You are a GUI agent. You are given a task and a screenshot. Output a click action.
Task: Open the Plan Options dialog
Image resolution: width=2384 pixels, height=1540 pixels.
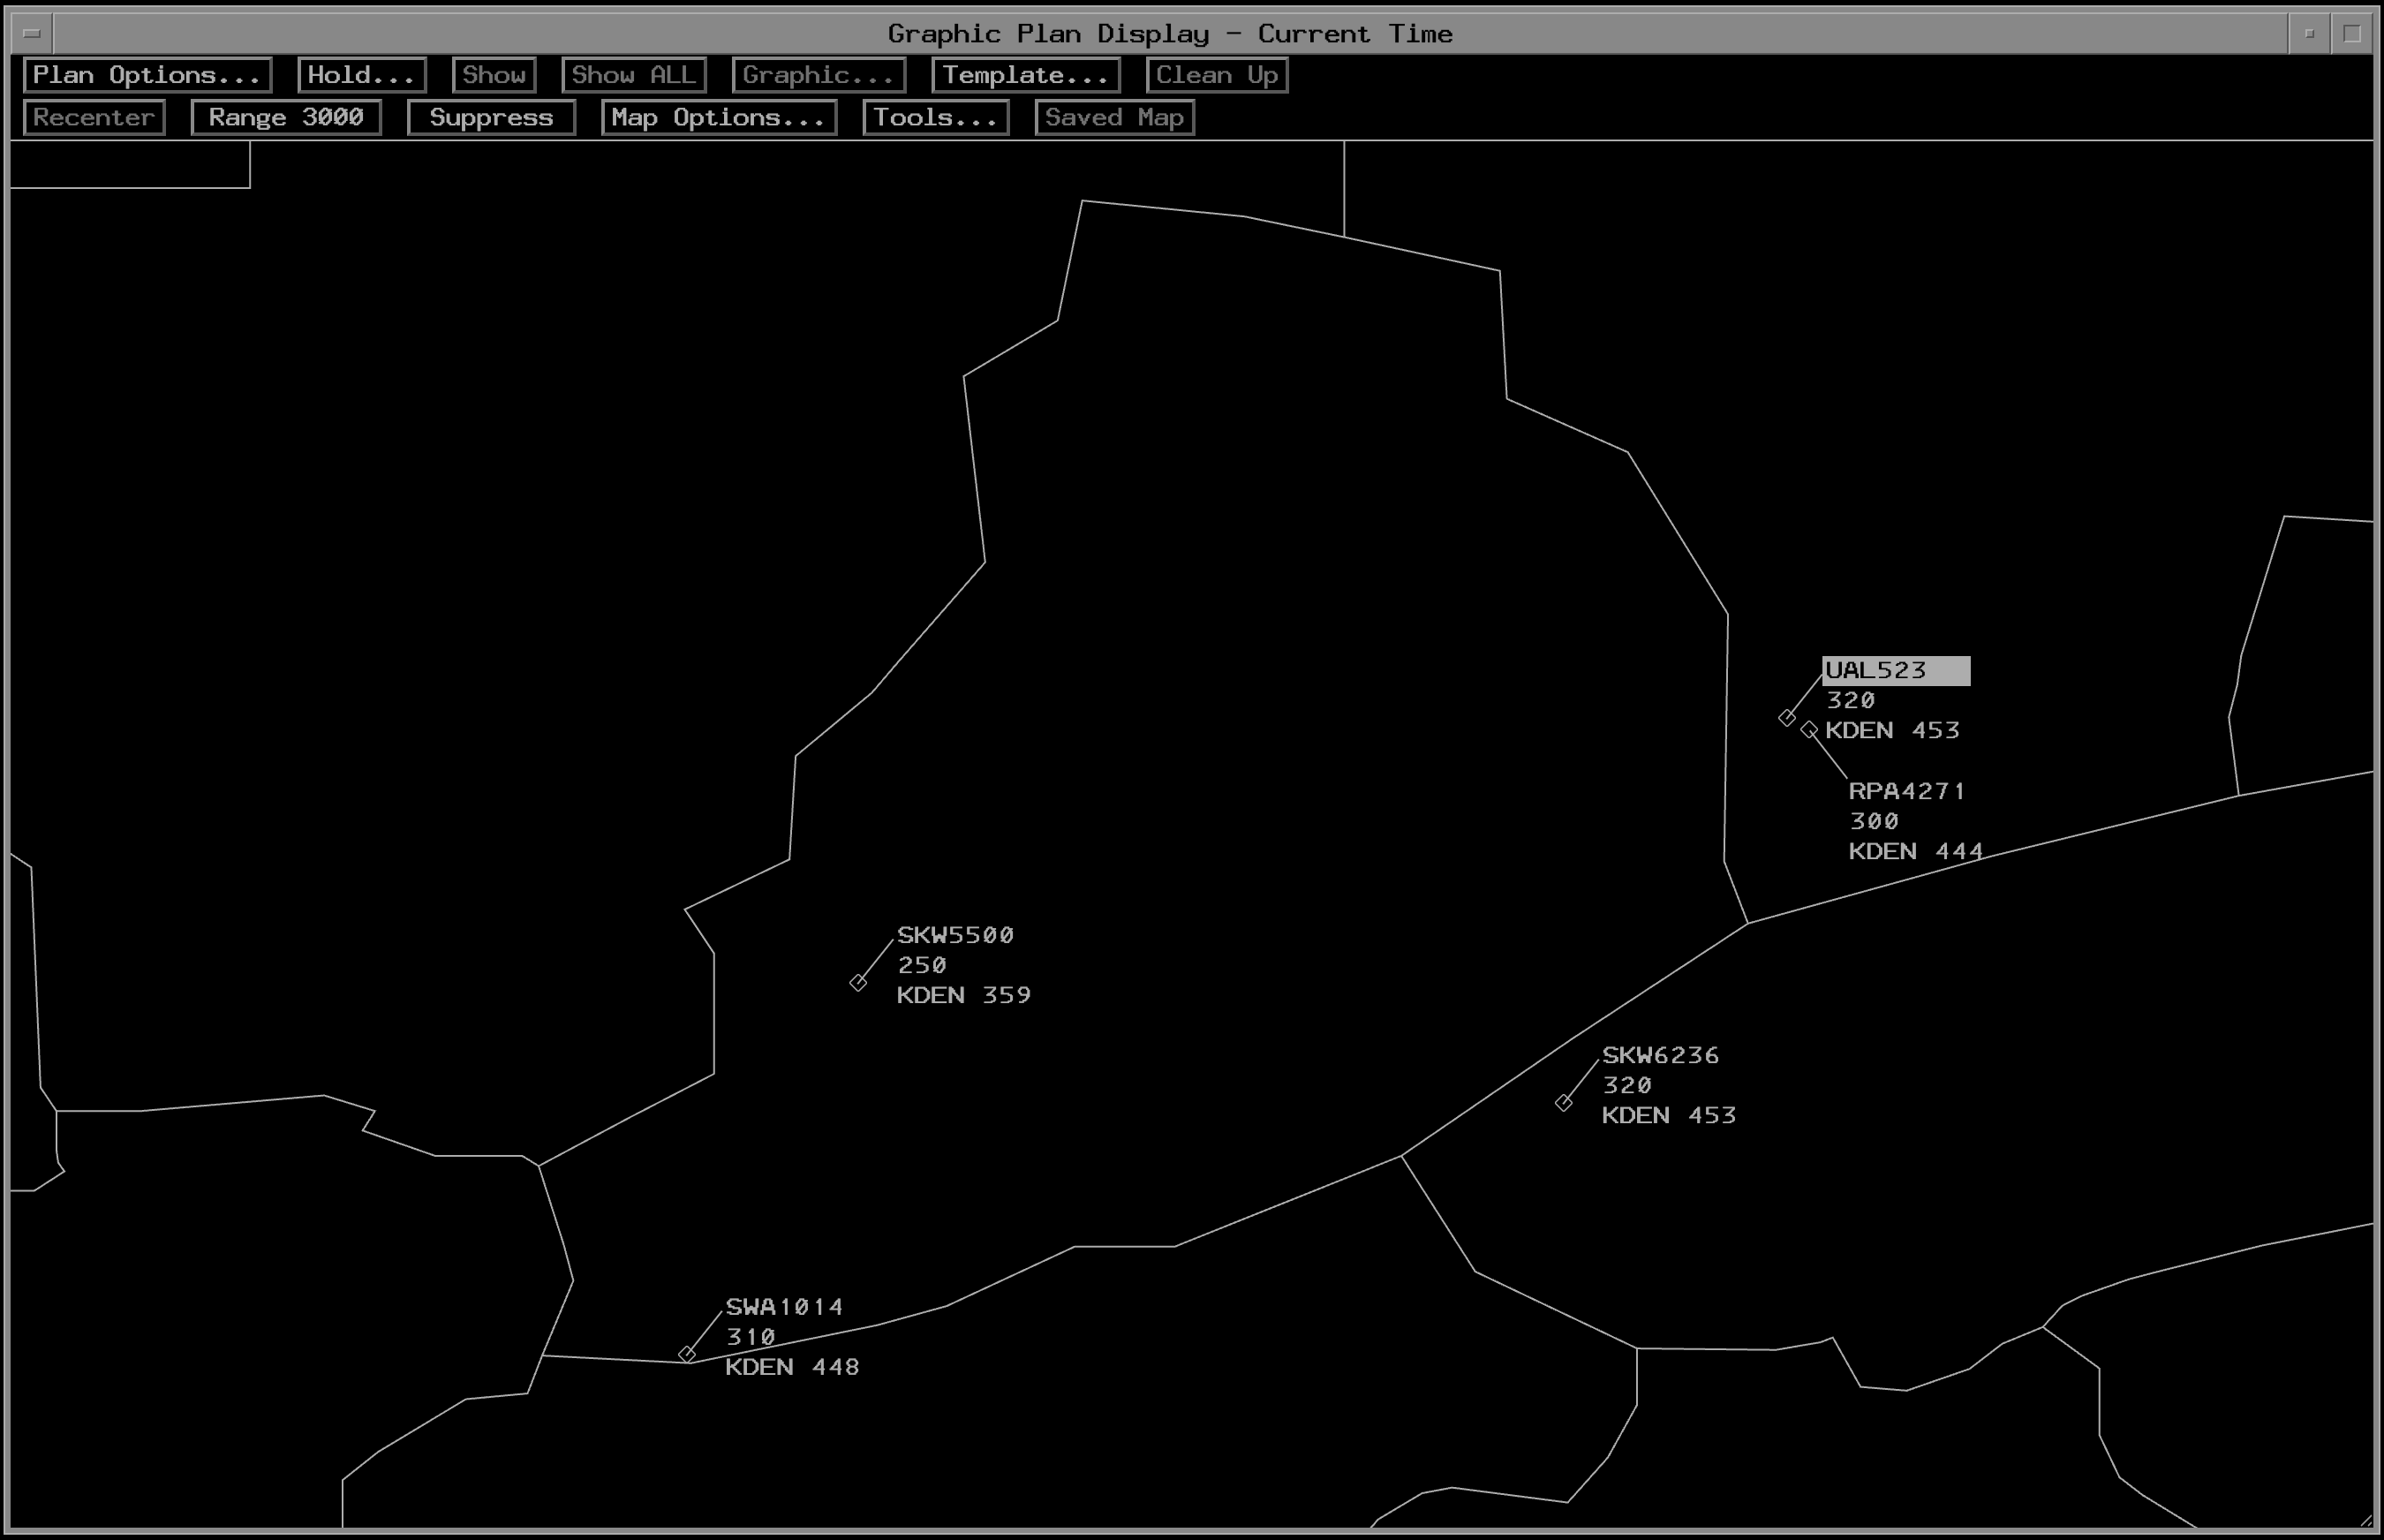click(147, 75)
